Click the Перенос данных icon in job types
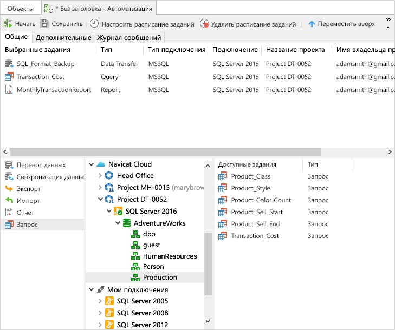This screenshot has width=395, height=330. coord(9,165)
